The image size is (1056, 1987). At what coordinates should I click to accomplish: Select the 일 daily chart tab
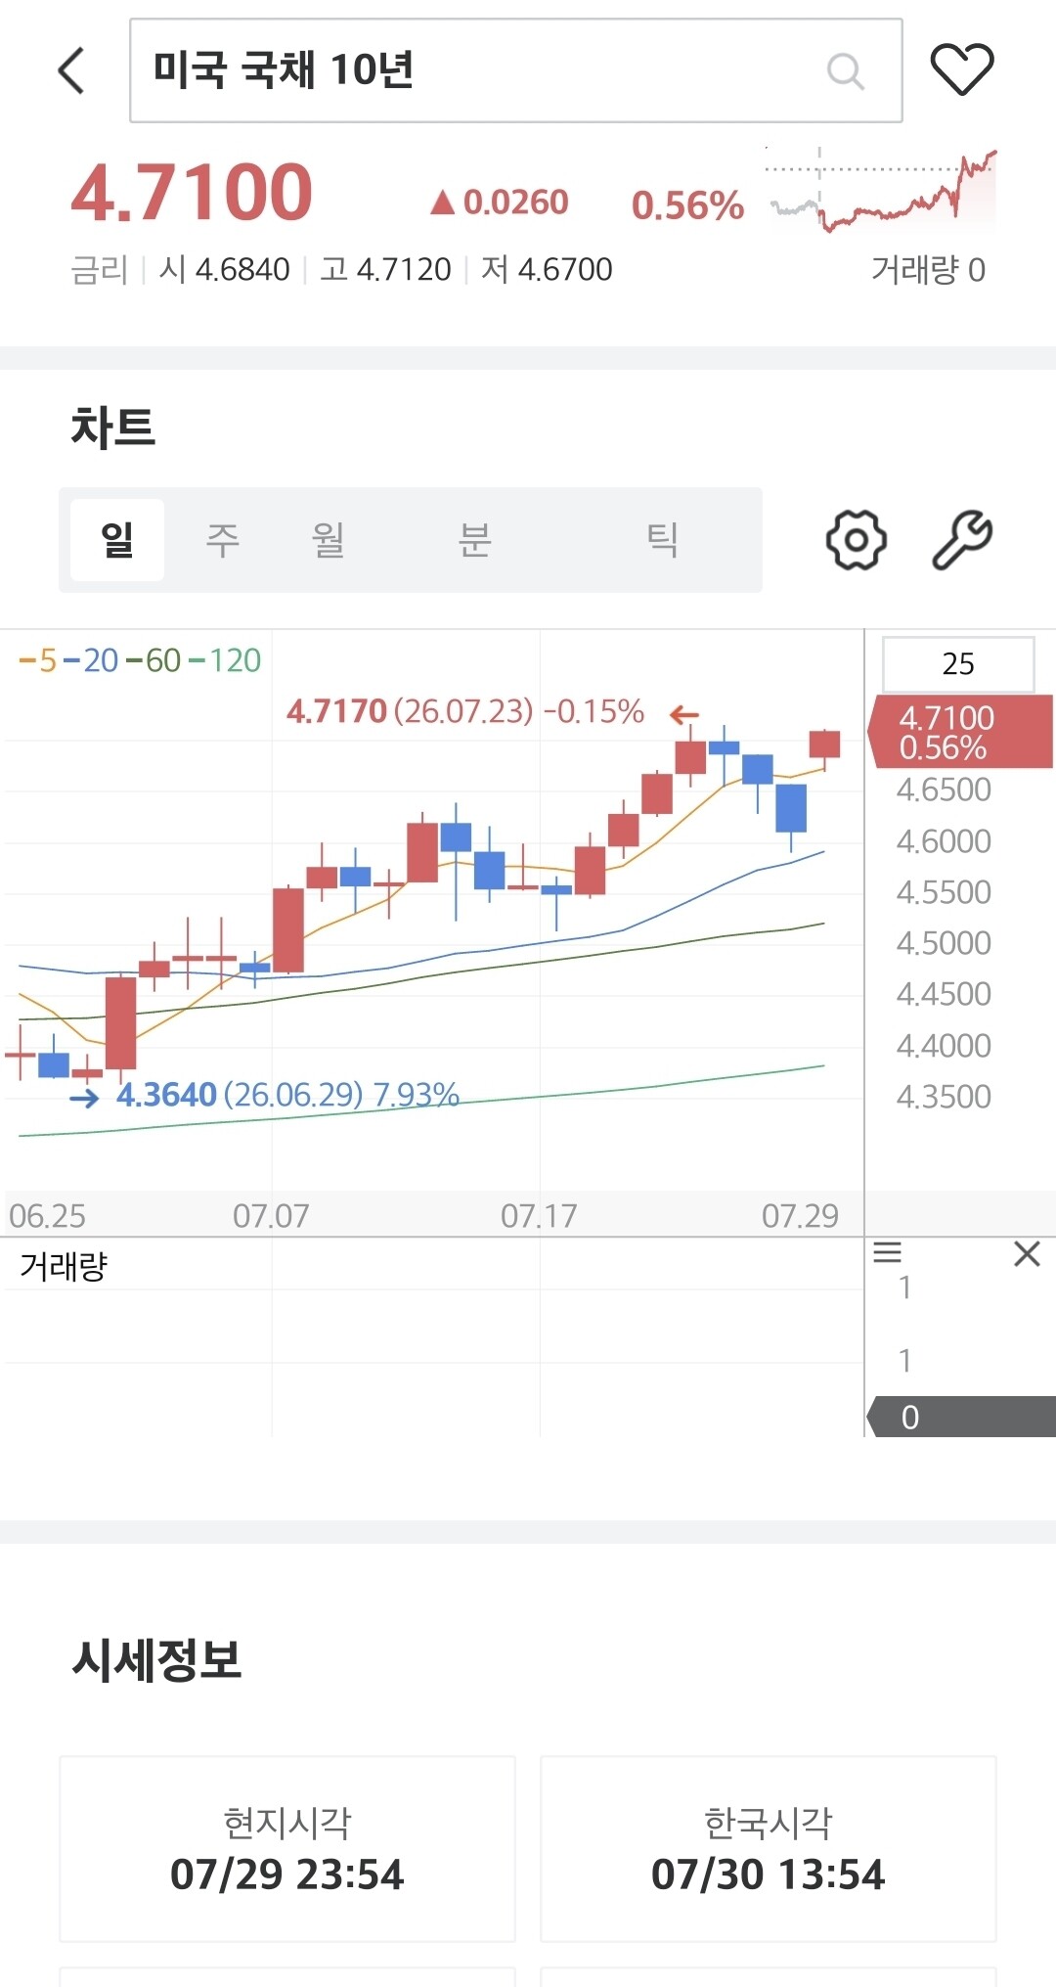pyautogui.click(x=117, y=539)
